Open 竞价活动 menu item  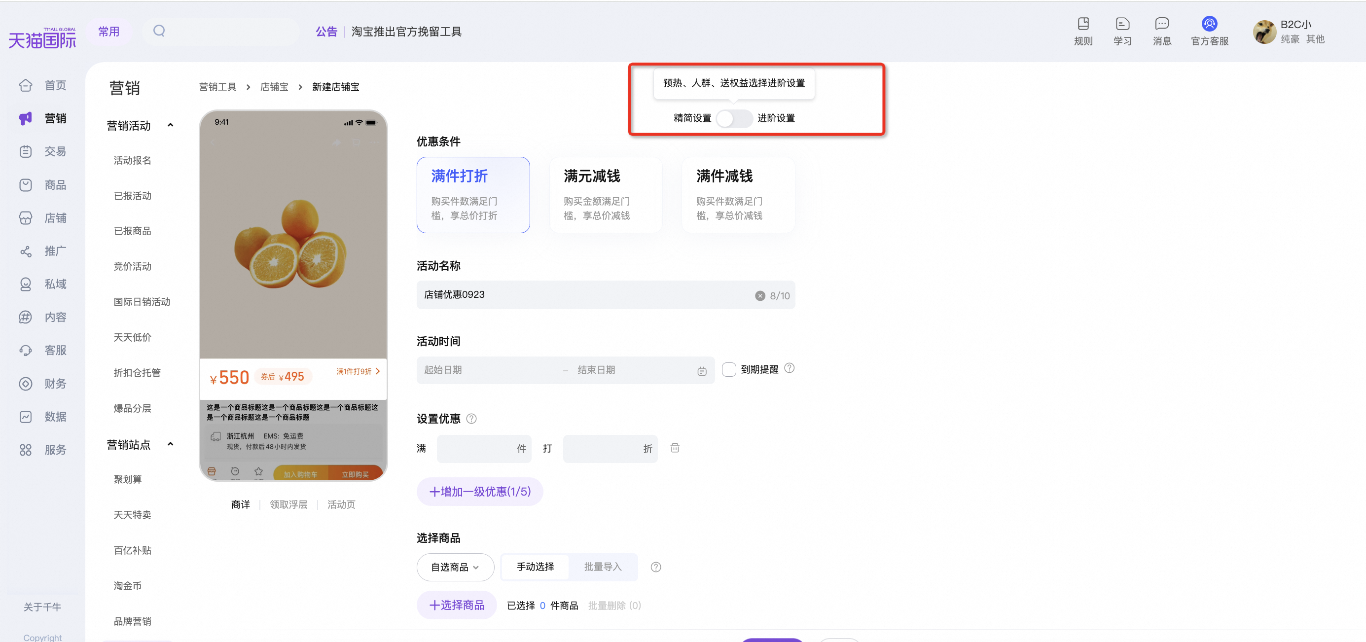133,266
